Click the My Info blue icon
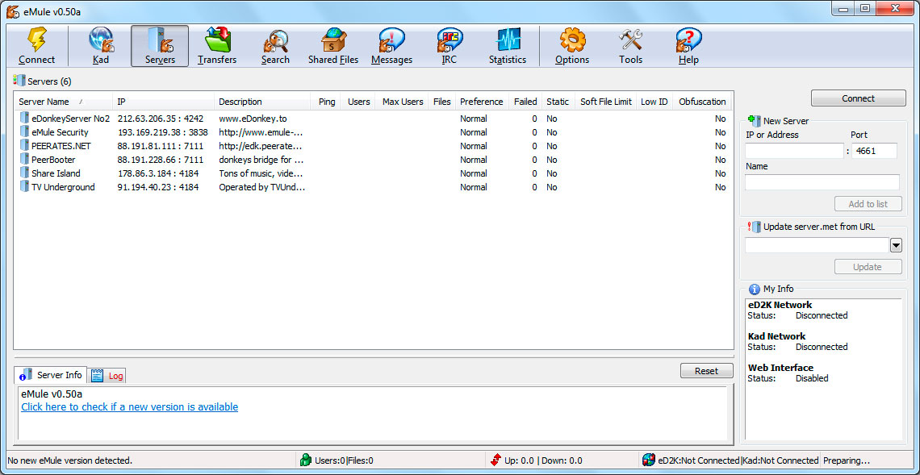The image size is (920, 475). pyautogui.click(x=755, y=289)
